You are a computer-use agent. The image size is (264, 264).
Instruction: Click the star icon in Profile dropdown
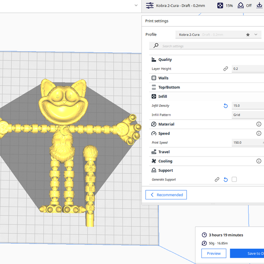click(x=248, y=35)
